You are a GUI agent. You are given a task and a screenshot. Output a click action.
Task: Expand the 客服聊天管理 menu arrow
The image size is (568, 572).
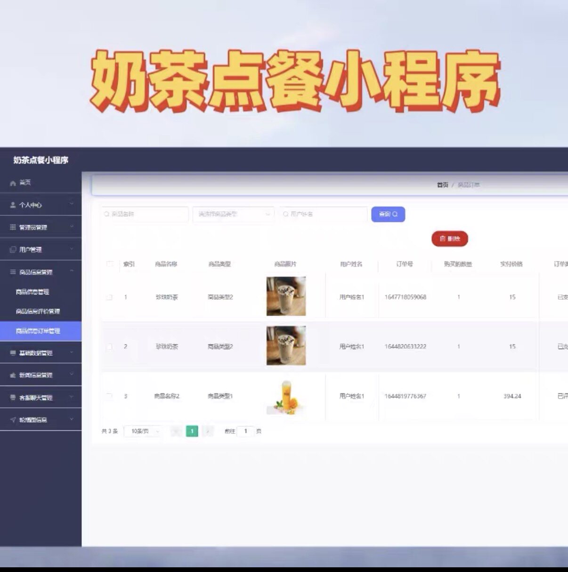pyautogui.click(x=72, y=397)
